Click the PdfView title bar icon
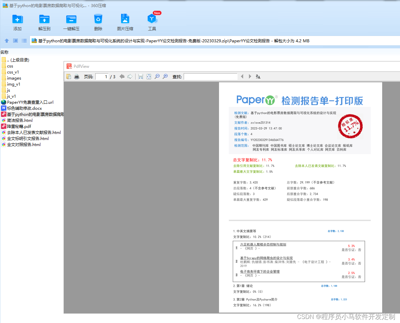This screenshot has width=400, height=323. (69, 66)
